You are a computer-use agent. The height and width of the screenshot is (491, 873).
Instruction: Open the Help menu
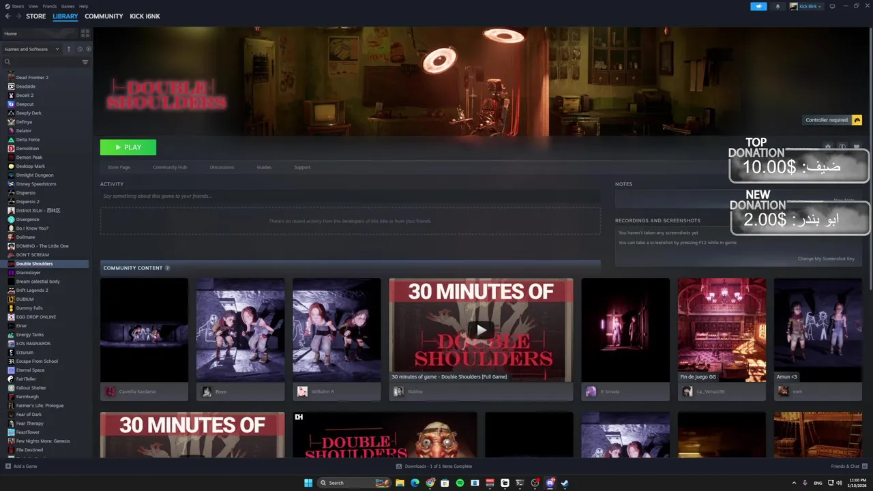click(x=83, y=6)
